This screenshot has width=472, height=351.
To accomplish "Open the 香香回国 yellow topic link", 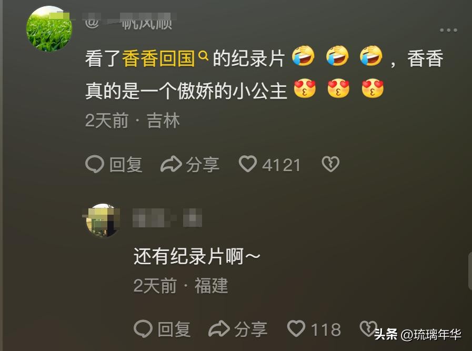I will coord(158,58).
